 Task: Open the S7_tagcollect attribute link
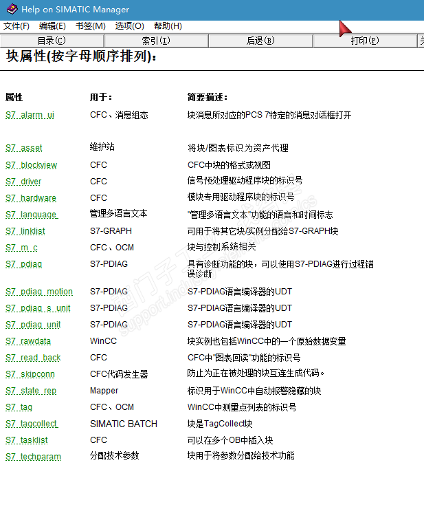[32, 424]
